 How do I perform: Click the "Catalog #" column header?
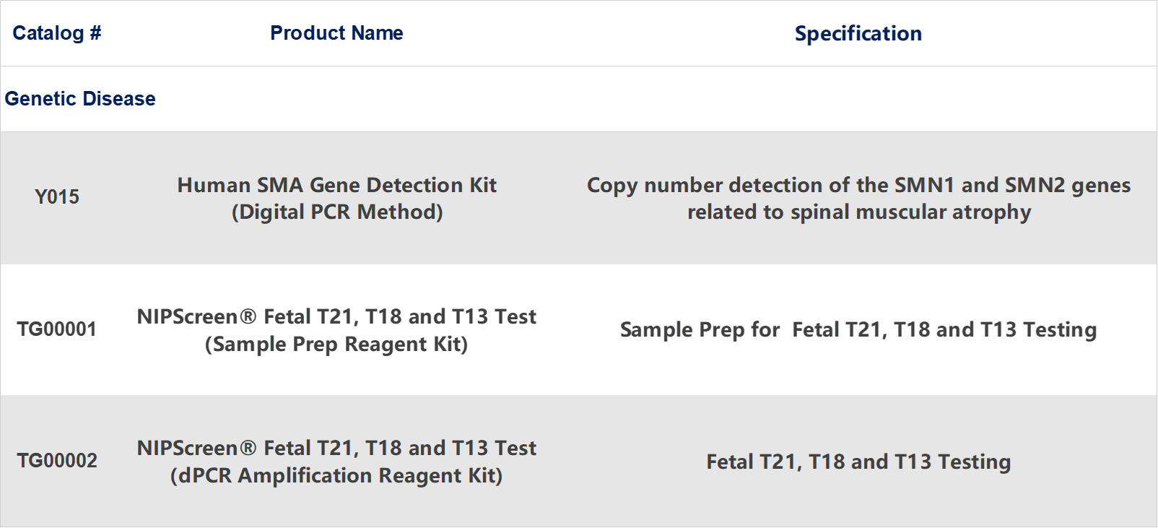56,33
